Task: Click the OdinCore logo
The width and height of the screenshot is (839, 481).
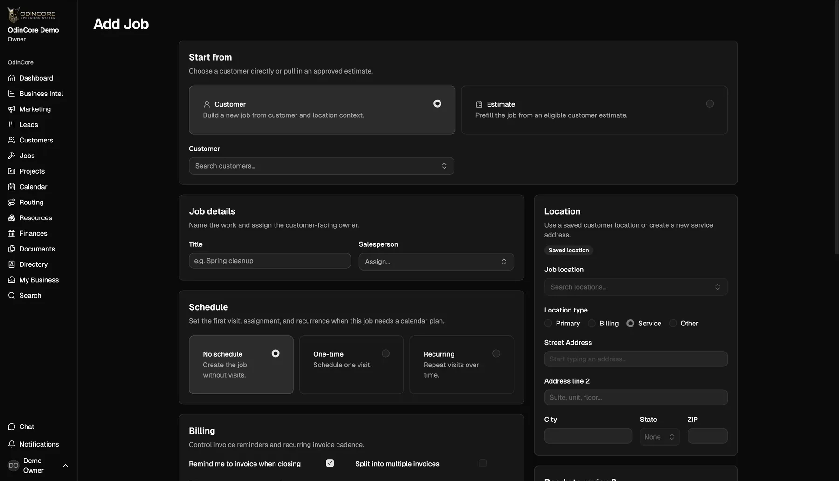Action: (32, 15)
